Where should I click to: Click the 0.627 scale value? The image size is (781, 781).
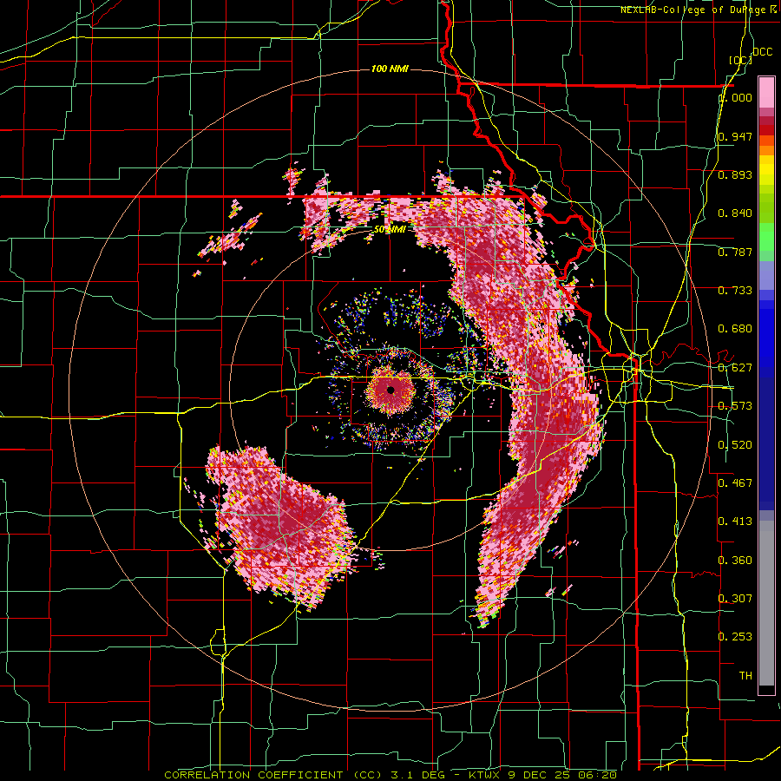point(735,368)
